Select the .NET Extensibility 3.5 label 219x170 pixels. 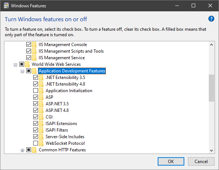[65, 78]
